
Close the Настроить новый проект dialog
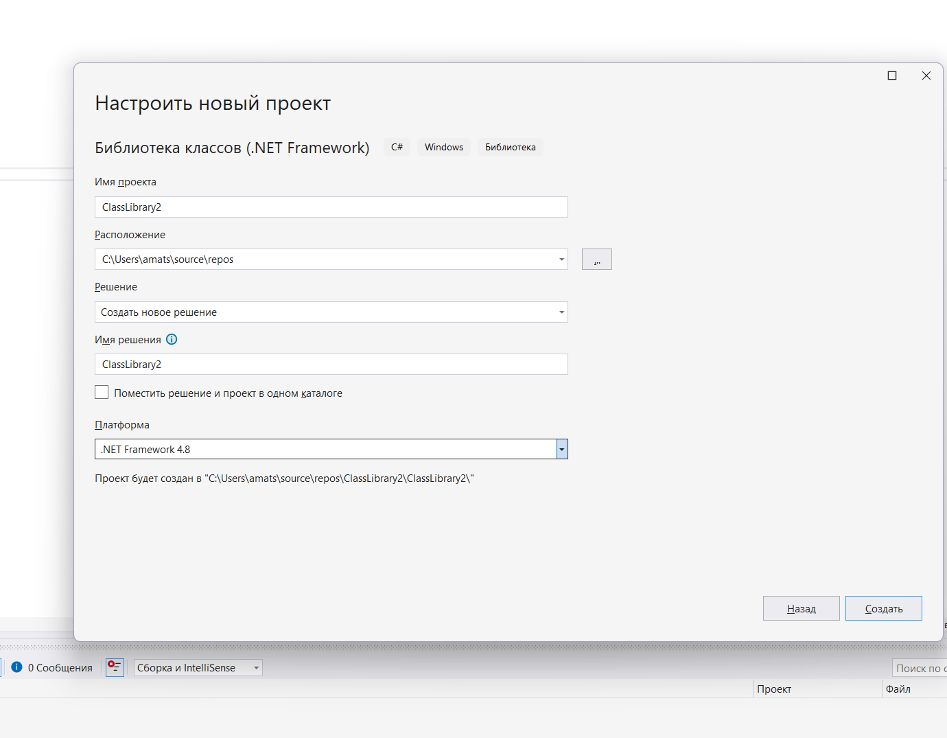click(x=926, y=76)
